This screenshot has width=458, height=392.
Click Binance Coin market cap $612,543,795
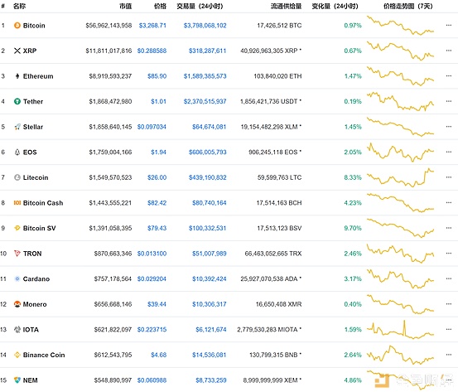(x=113, y=355)
